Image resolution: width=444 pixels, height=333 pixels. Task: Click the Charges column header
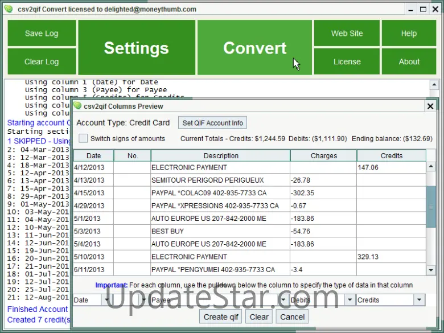click(x=324, y=156)
